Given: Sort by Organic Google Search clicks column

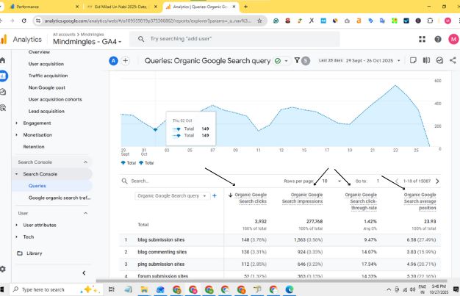Looking at the screenshot, I should (251, 198).
